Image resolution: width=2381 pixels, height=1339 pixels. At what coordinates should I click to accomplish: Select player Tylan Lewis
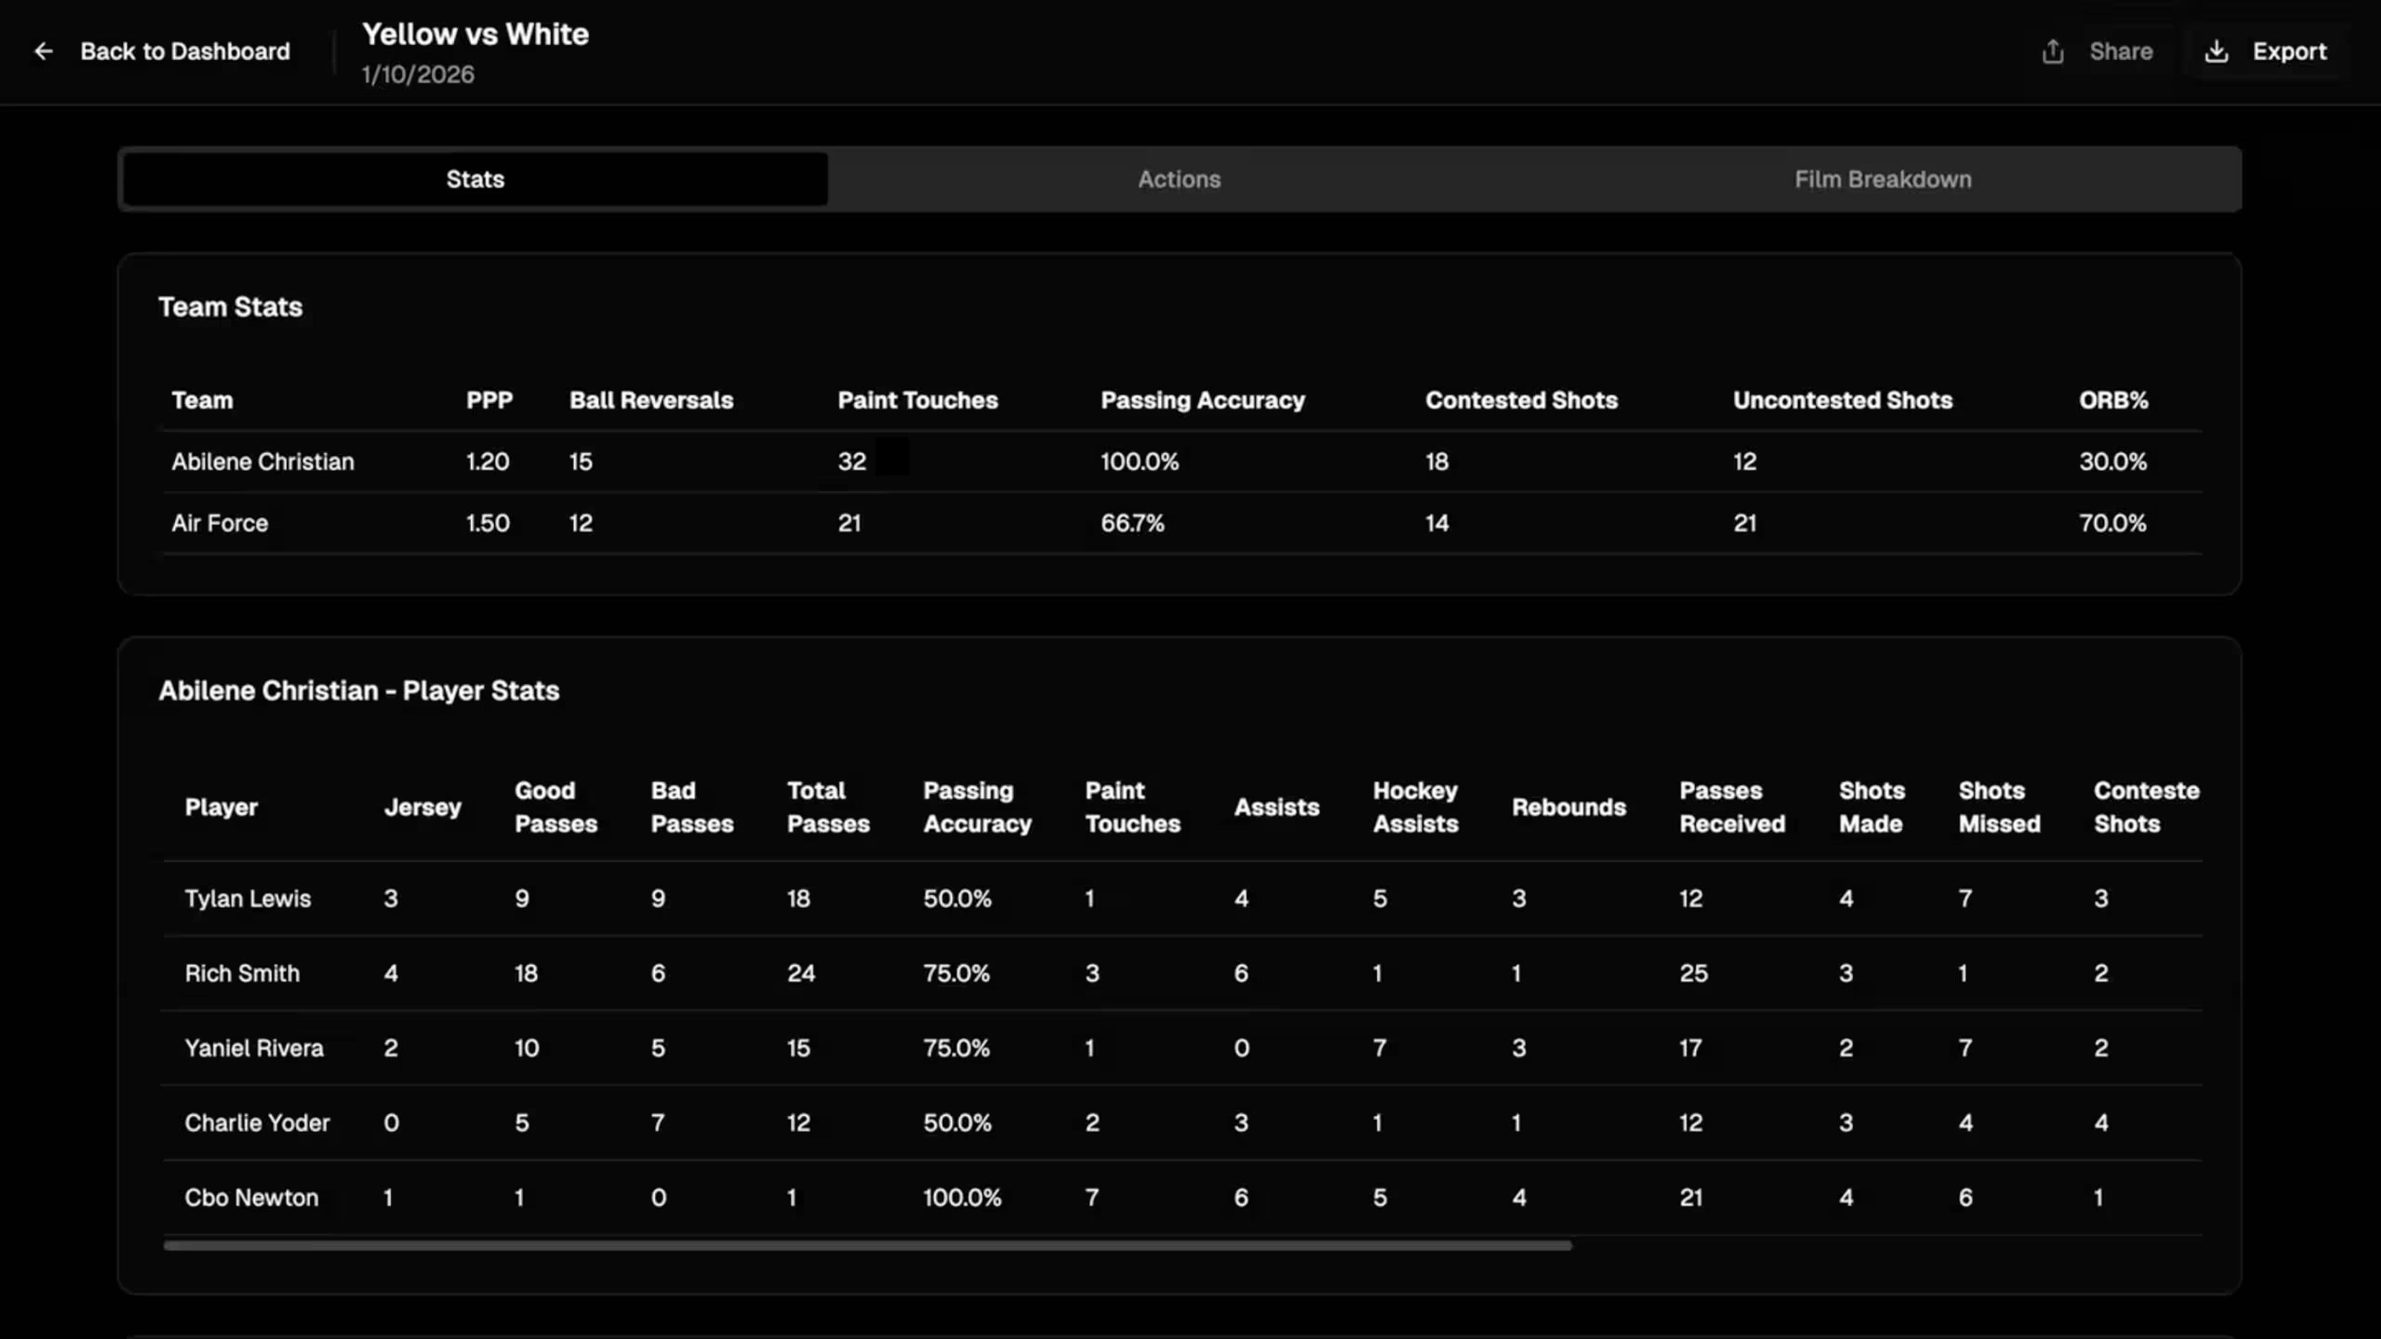(x=248, y=899)
